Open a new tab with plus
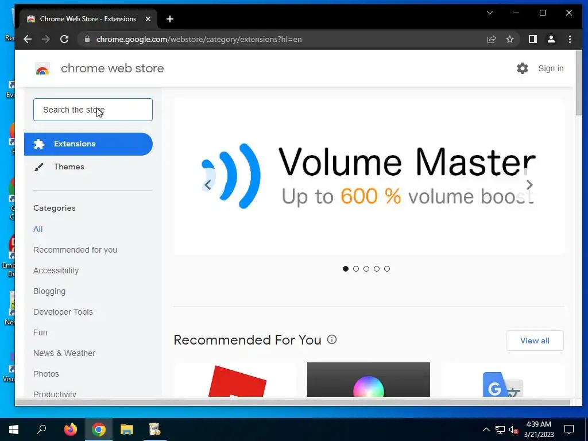 [x=170, y=19]
